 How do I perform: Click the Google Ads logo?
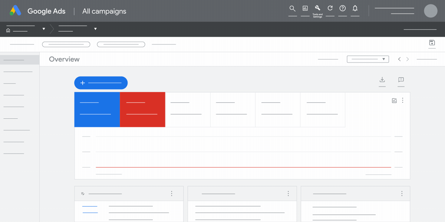click(16, 11)
